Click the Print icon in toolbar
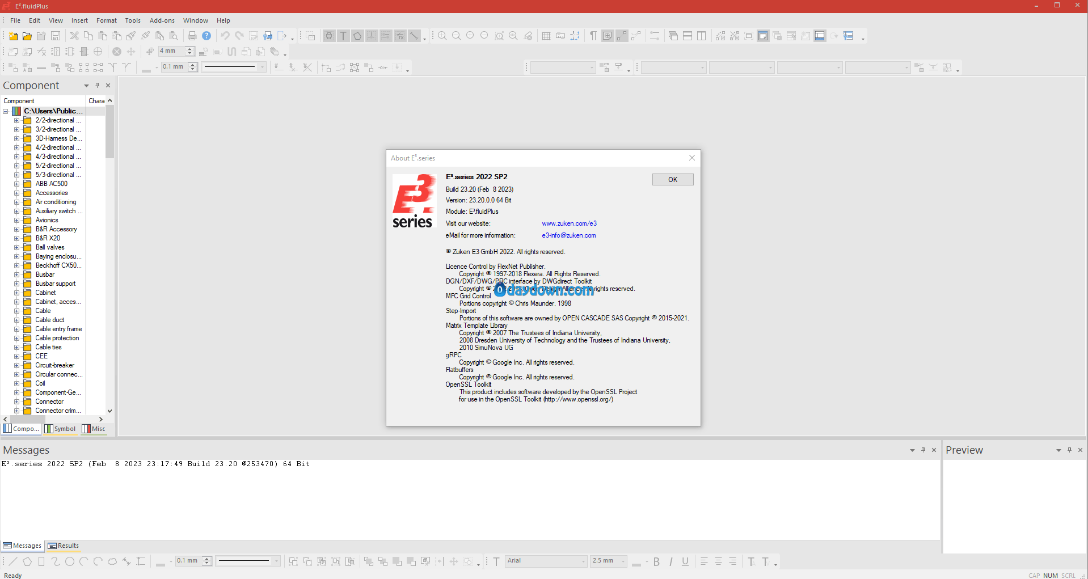The image size is (1088, 579). (192, 36)
